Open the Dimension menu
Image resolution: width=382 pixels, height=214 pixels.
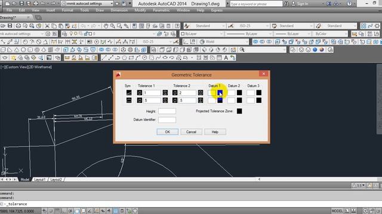[119, 10]
